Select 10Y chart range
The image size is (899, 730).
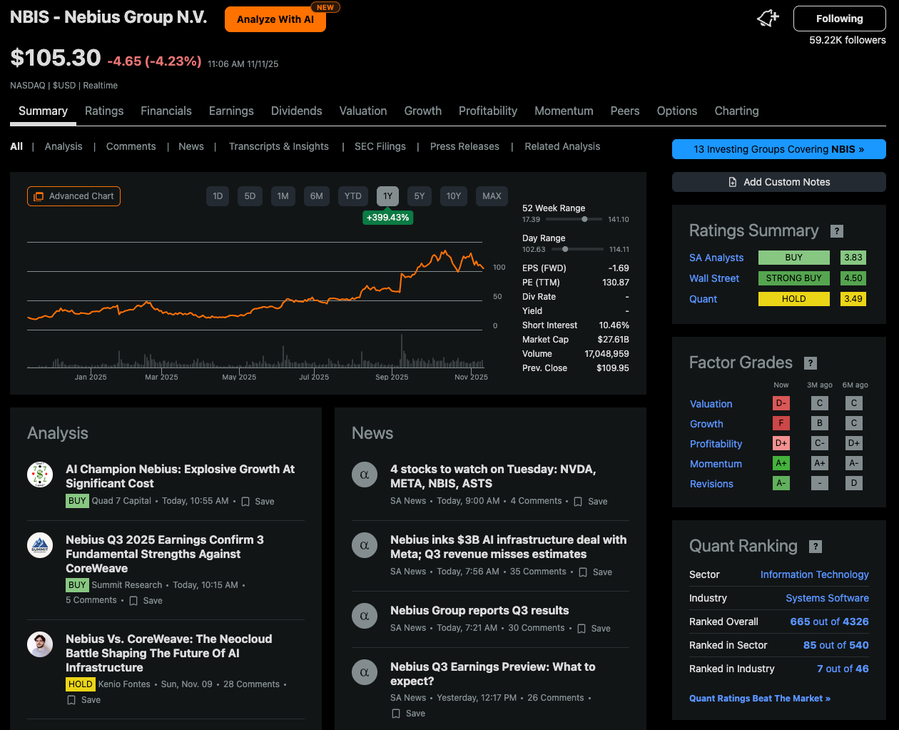click(x=454, y=196)
